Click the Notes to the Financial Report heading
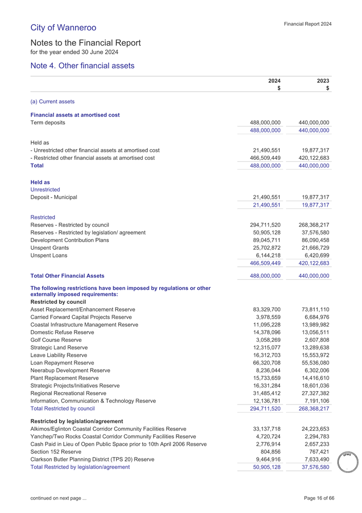The image size is (362, 513). [x=85, y=43]
